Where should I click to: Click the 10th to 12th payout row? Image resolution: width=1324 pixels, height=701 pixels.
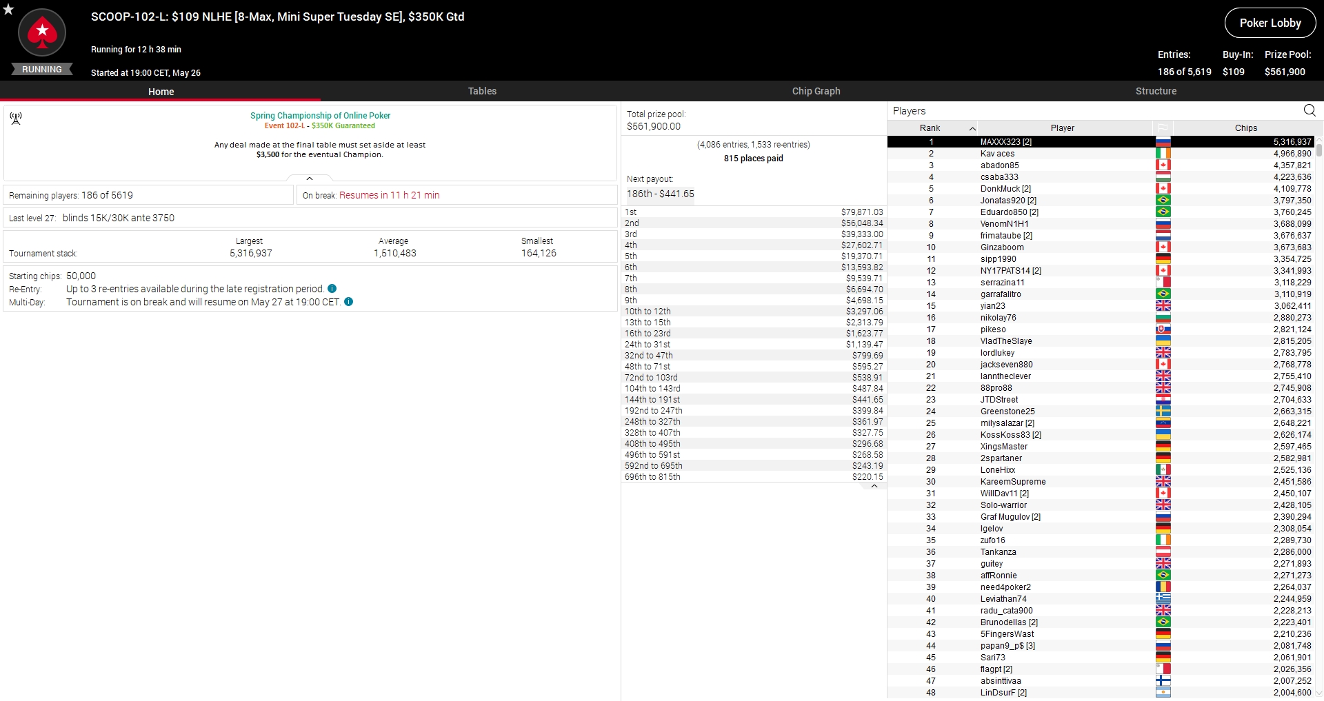click(x=754, y=312)
